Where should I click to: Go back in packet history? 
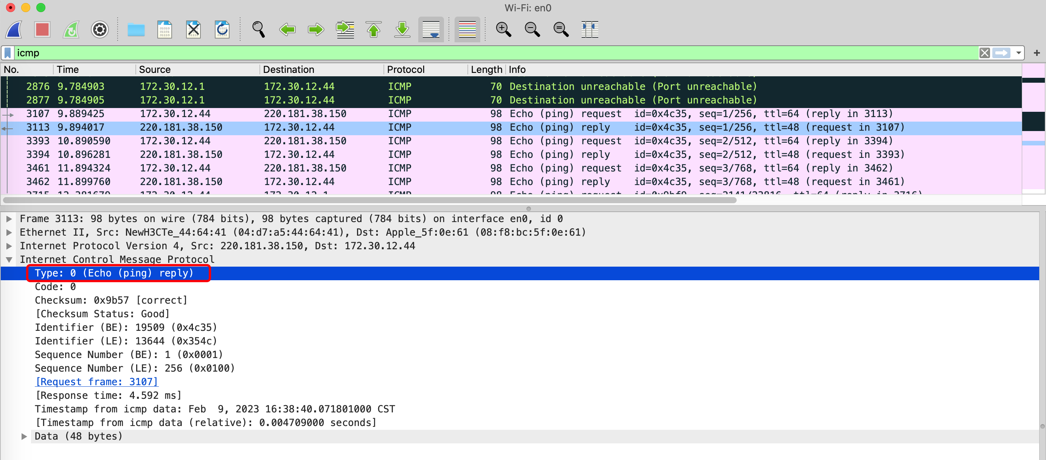pos(287,29)
